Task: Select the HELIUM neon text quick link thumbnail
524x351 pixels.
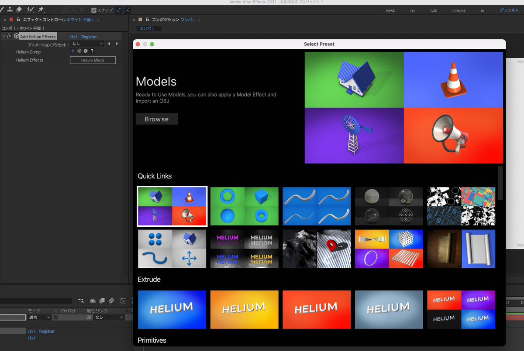Action: [245, 249]
